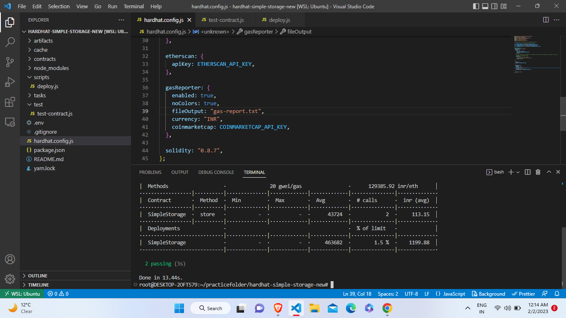
Task: Toggle panel layout button in title bar
Action: [x=486, y=6]
